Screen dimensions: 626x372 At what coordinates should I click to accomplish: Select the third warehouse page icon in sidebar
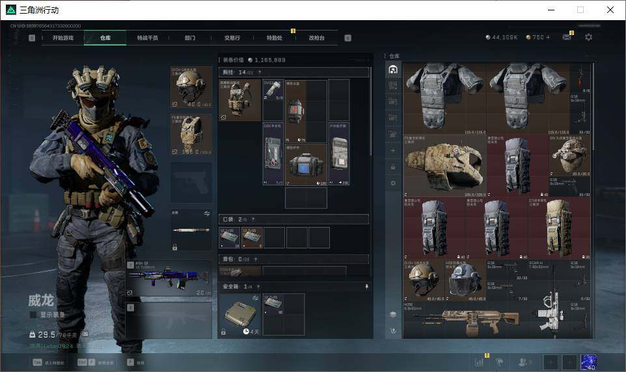[393, 102]
